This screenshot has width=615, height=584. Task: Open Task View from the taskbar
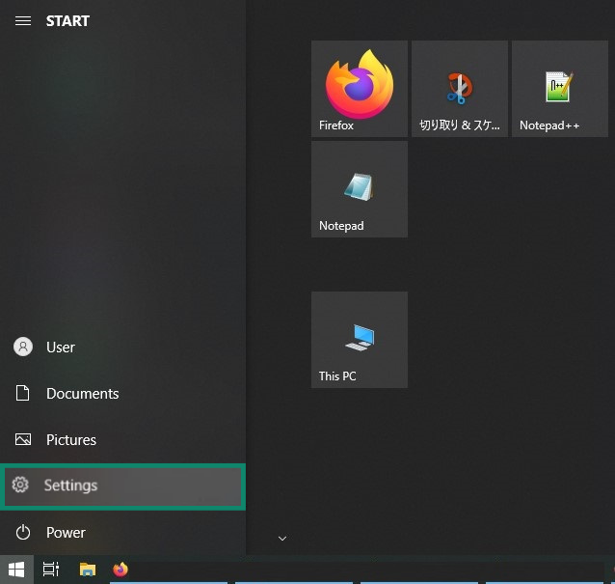(51, 570)
